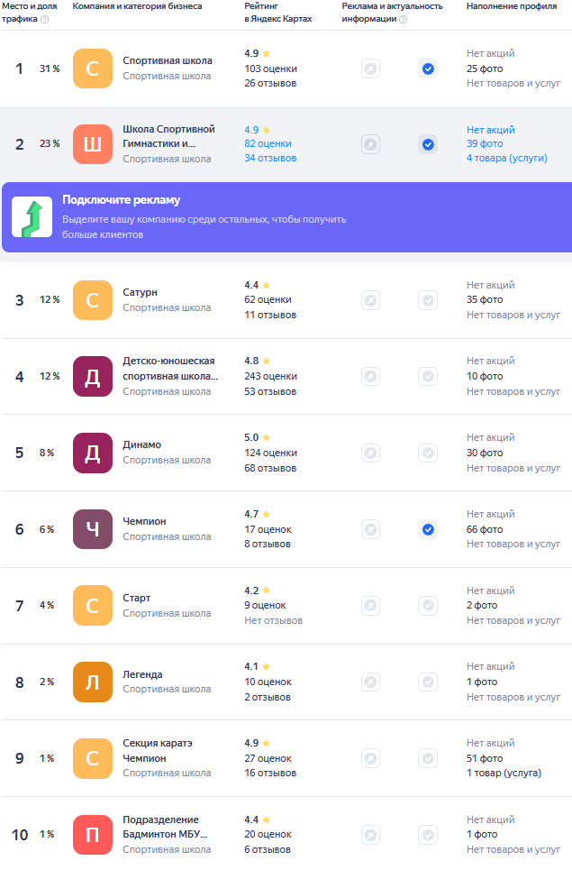Viewport: 572px width, 870px height.
Task: Click '1 товар (услуга)' in Секция каратэ row
Action: 504,773
